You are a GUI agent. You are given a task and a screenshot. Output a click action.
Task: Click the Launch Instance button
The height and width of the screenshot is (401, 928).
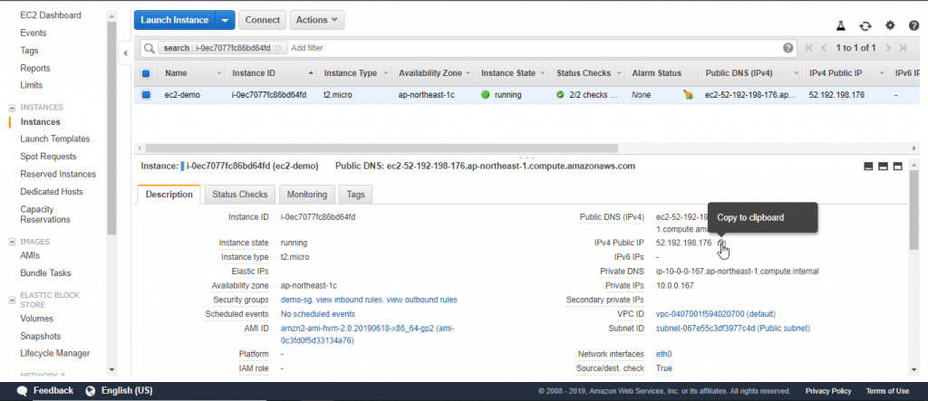[x=175, y=20]
